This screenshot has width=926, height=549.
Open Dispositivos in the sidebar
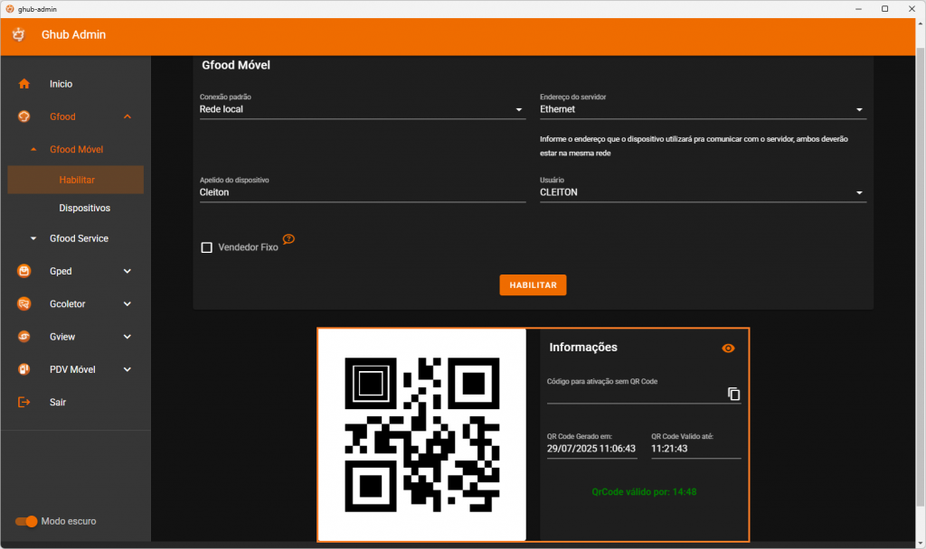84,209
